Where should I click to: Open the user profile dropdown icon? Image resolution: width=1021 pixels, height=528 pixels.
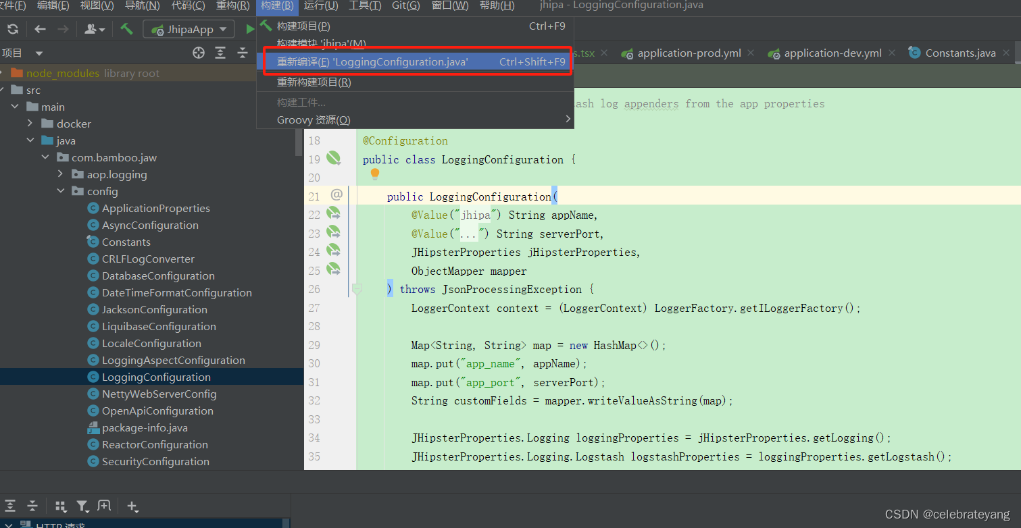tap(94, 29)
